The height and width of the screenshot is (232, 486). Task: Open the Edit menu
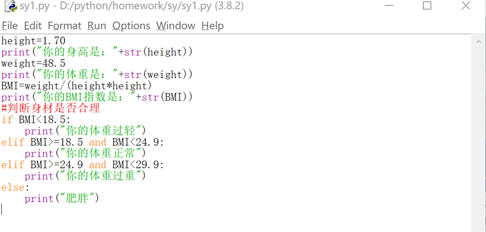pos(33,26)
